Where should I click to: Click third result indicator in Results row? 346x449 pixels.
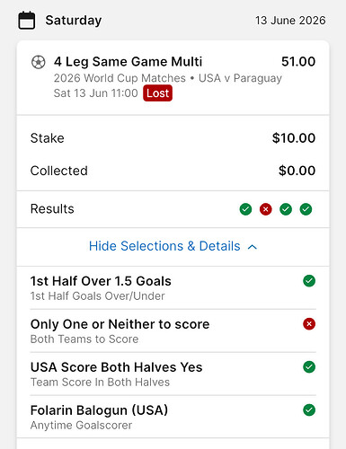286,209
